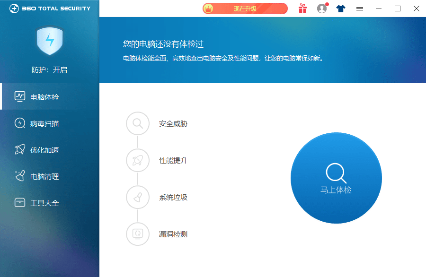Open 工具大全 toolbox section
The width and height of the screenshot is (426, 277).
pyautogui.click(x=50, y=203)
